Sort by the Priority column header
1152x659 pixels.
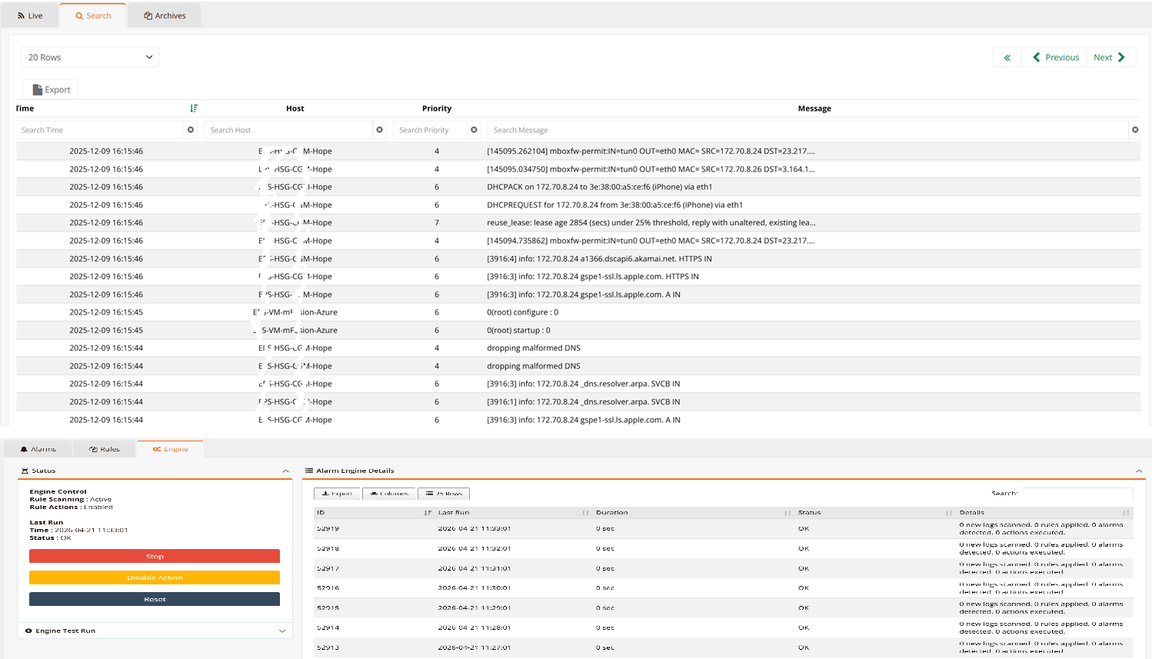click(x=437, y=108)
